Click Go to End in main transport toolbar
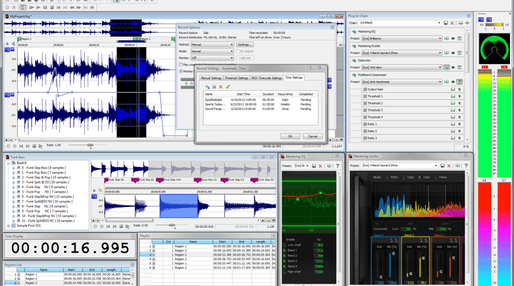This screenshot has height=286, width=514. pos(92,7)
